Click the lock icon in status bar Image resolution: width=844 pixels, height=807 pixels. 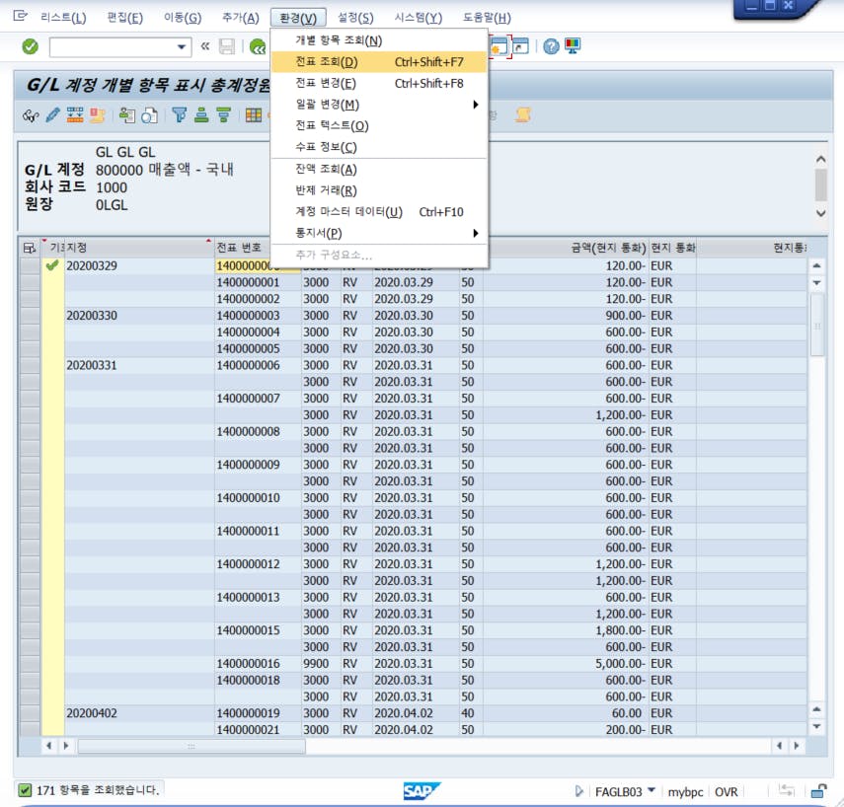click(818, 791)
